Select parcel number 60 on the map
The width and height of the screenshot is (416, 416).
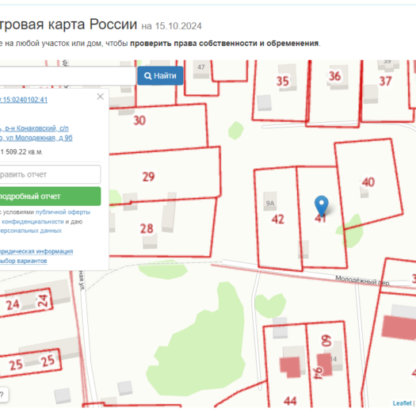point(326,341)
